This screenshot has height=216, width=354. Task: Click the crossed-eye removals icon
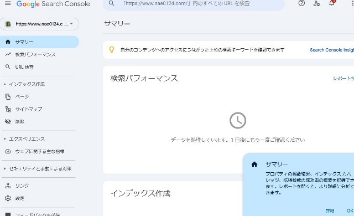coord(8,121)
